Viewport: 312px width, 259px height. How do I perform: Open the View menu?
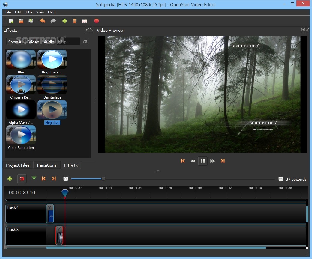coord(40,12)
